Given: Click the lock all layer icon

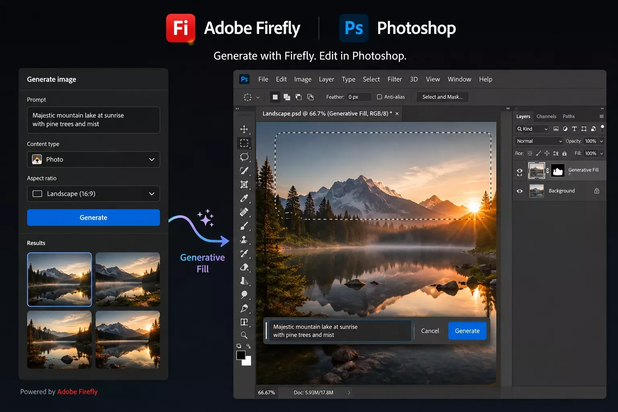Looking at the screenshot, I should point(564,153).
